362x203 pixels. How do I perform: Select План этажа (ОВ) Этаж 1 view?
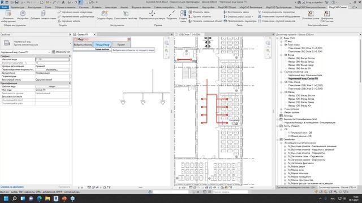(305, 85)
